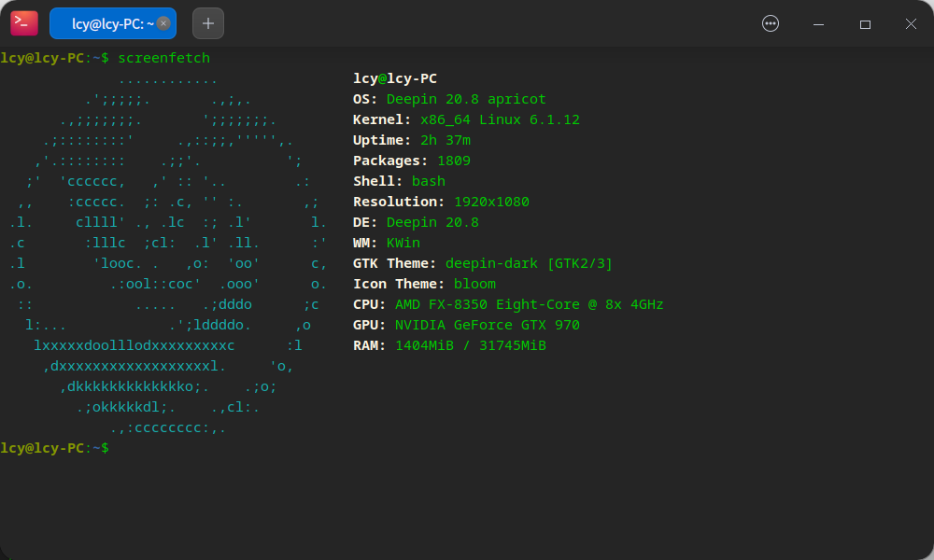Image resolution: width=934 pixels, height=560 pixels.
Task: Click the OS value Deepin 20.8 apricot
Action: tap(466, 99)
